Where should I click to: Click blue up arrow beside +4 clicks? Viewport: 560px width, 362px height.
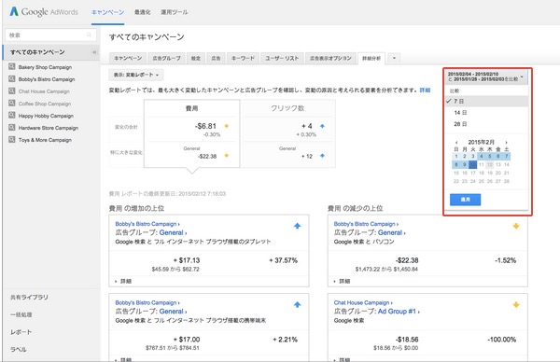click(x=323, y=126)
